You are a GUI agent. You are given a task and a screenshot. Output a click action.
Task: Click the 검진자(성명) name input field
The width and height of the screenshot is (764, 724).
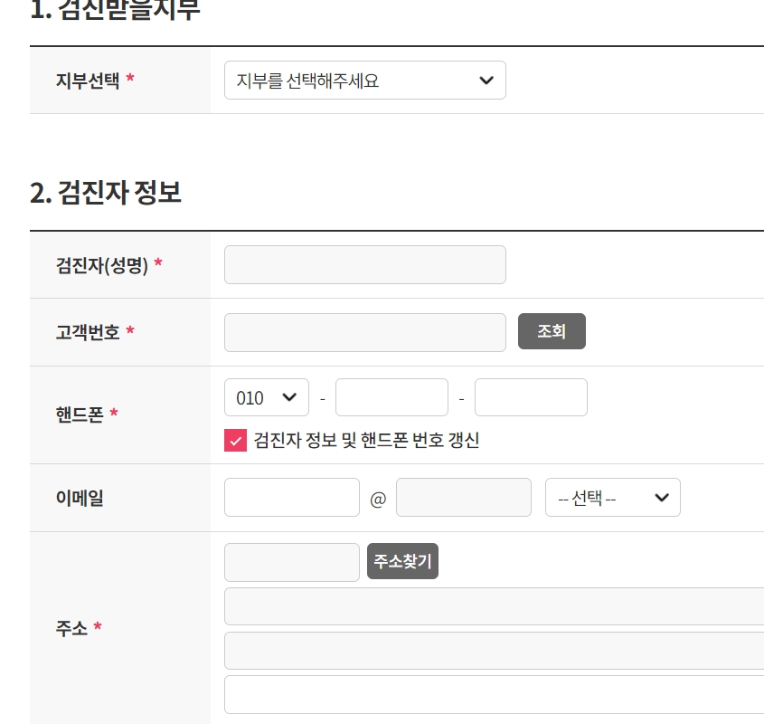(x=364, y=264)
